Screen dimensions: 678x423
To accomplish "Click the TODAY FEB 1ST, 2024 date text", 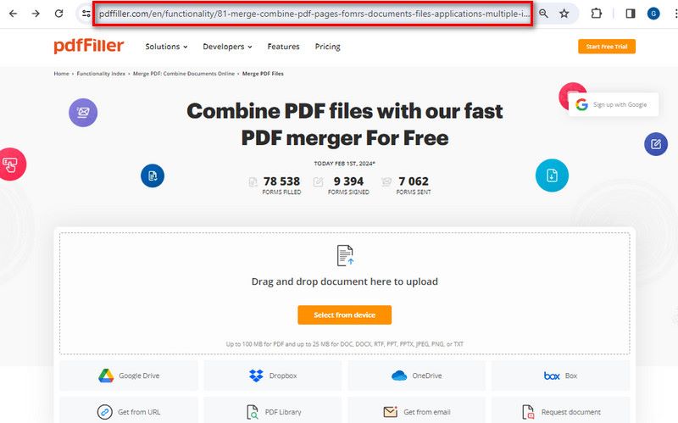I will 345,164.
